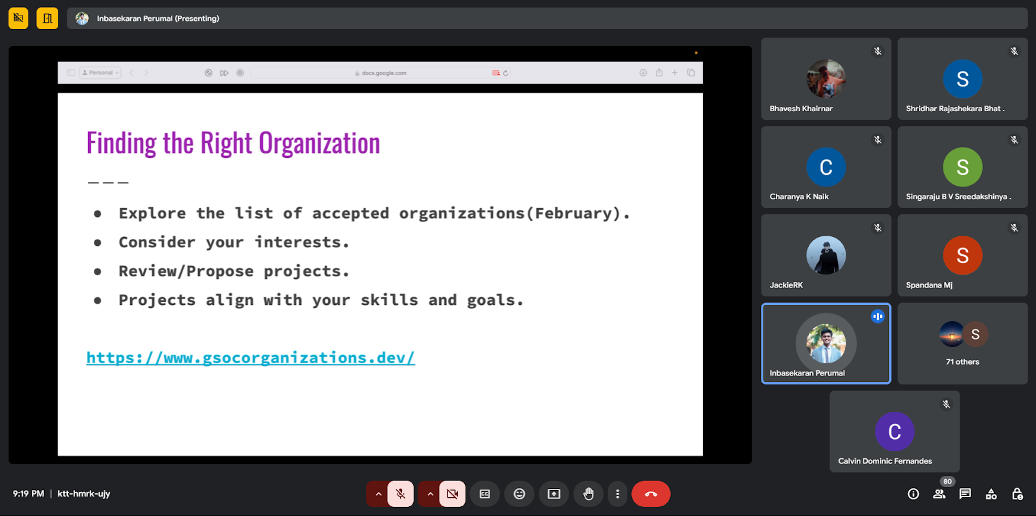Select JackieRK participant tile
Viewport: 1036px width, 516px height.
(x=826, y=255)
